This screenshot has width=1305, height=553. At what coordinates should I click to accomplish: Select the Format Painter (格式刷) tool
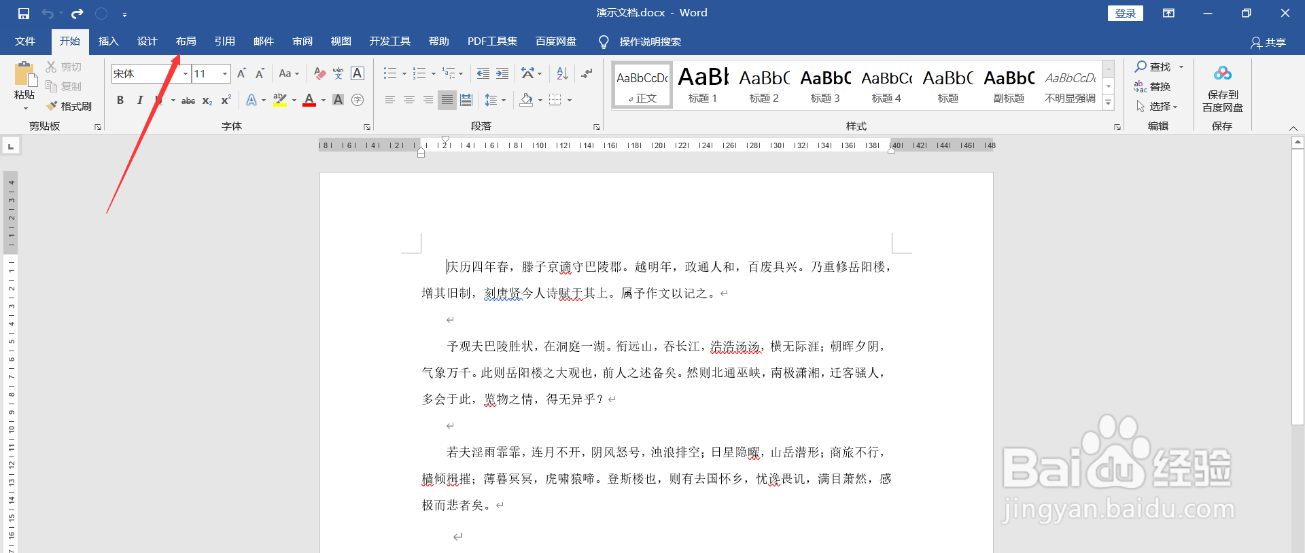click(x=69, y=106)
